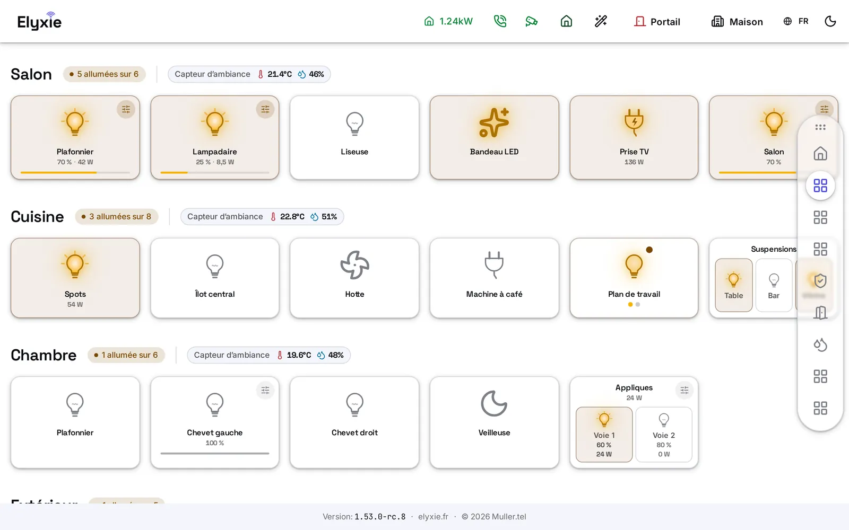Adjust the Salon Plafonnier brightness bar

(x=75, y=172)
